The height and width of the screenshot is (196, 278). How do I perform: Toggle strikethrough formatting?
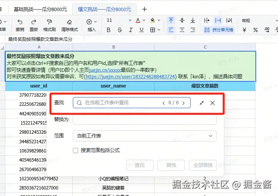[120, 30]
